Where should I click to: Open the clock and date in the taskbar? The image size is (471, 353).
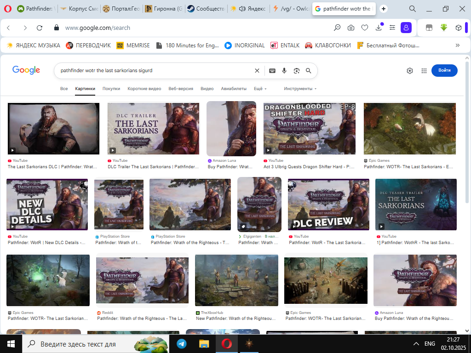453,344
